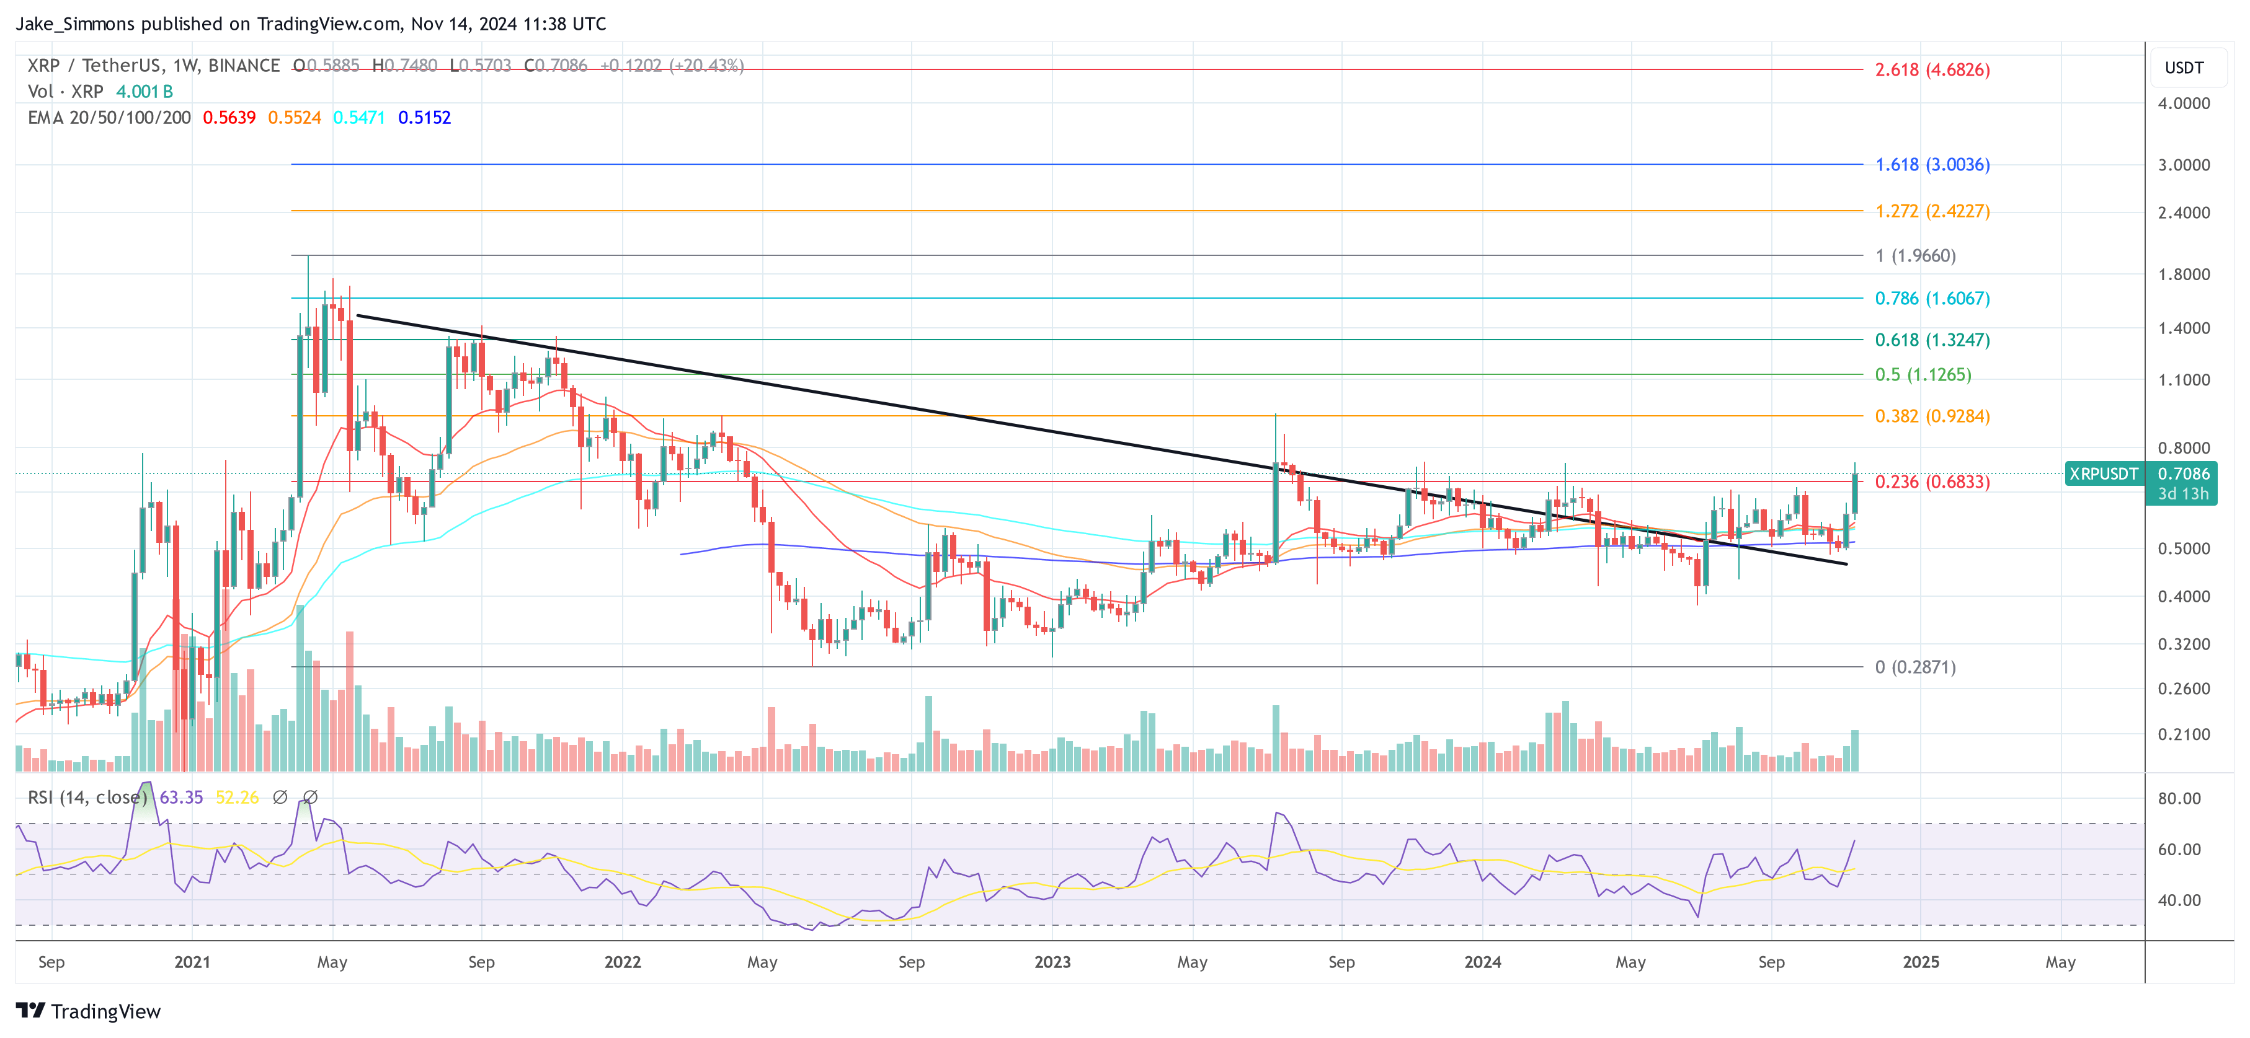Click the EMA 200 value 0.5152

point(424,118)
